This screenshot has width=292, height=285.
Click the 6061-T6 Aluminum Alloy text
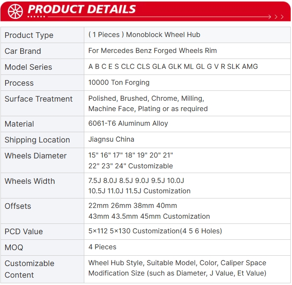tap(128, 124)
